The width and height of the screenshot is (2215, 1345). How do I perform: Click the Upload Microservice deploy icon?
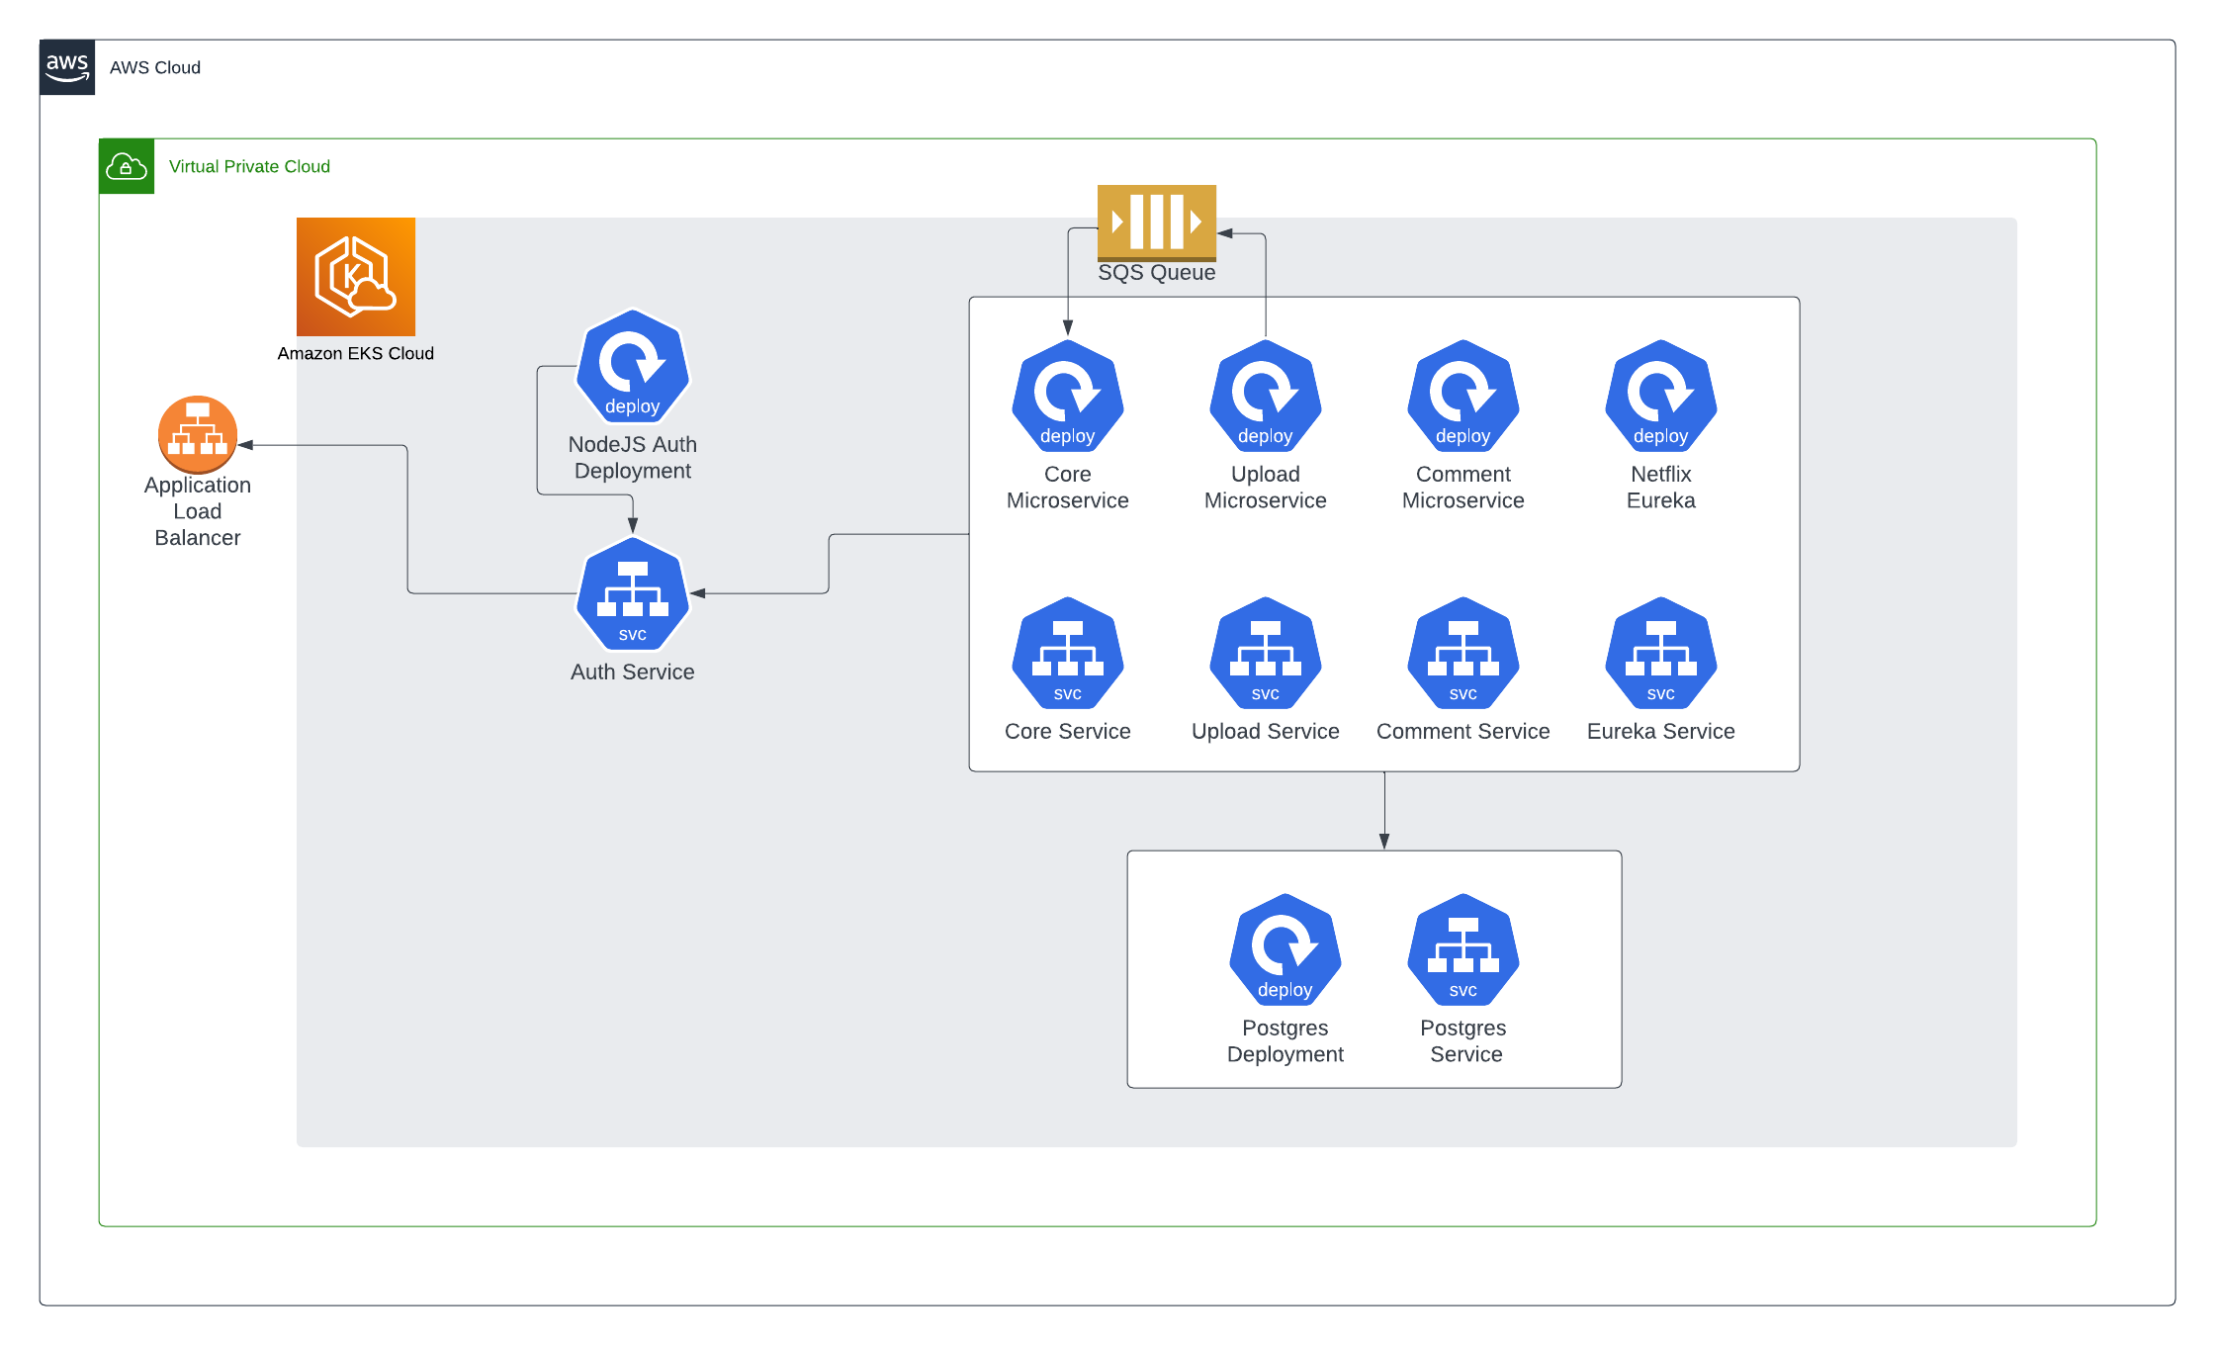pos(1265,397)
